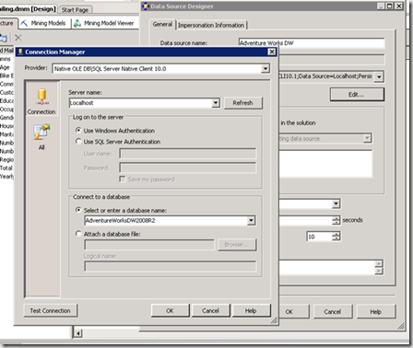Switch to the Start Page tab

(75, 10)
